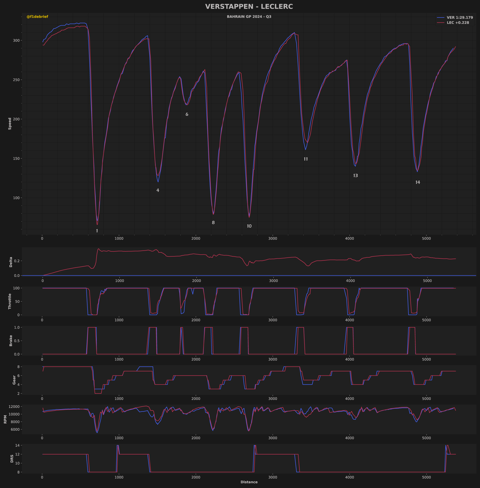Click corner number 8 marker
The image size is (480, 488).
213,223
